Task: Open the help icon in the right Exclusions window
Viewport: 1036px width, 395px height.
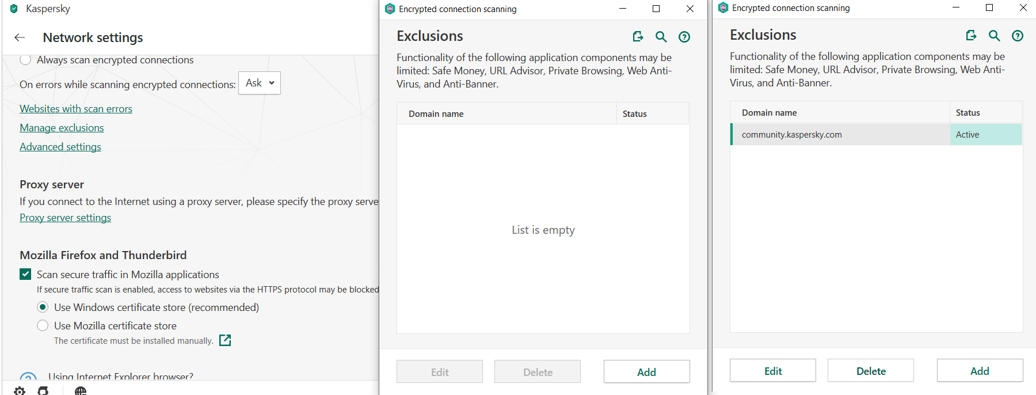Action: [x=1018, y=35]
